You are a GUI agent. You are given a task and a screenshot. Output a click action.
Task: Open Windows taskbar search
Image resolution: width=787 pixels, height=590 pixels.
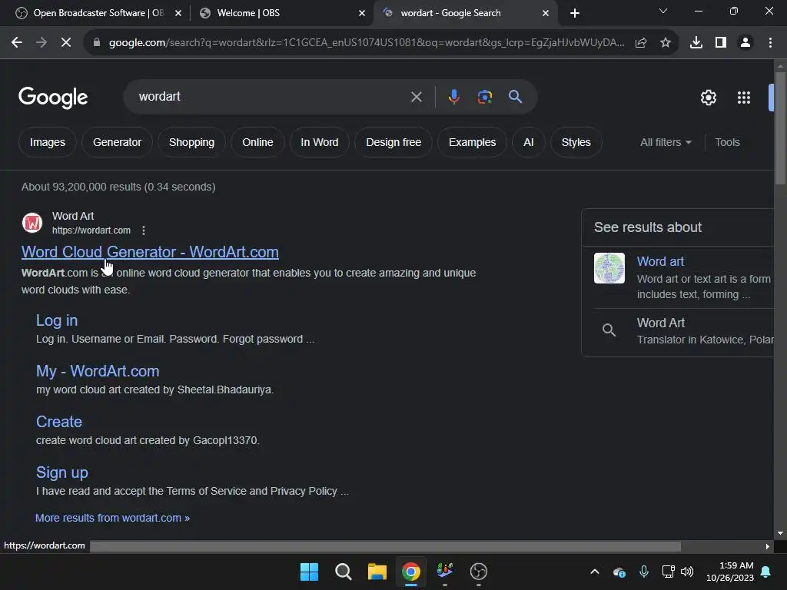tap(344, 572)
